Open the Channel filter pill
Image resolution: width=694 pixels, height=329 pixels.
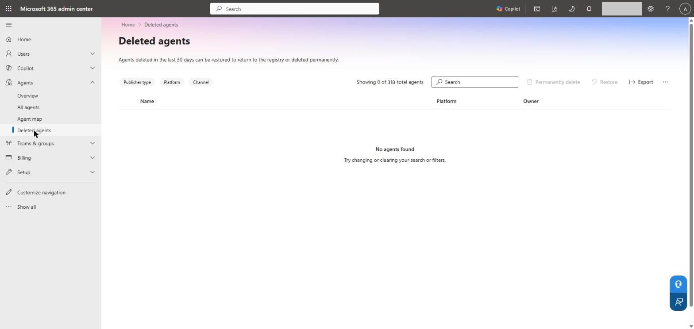[200, 82]
